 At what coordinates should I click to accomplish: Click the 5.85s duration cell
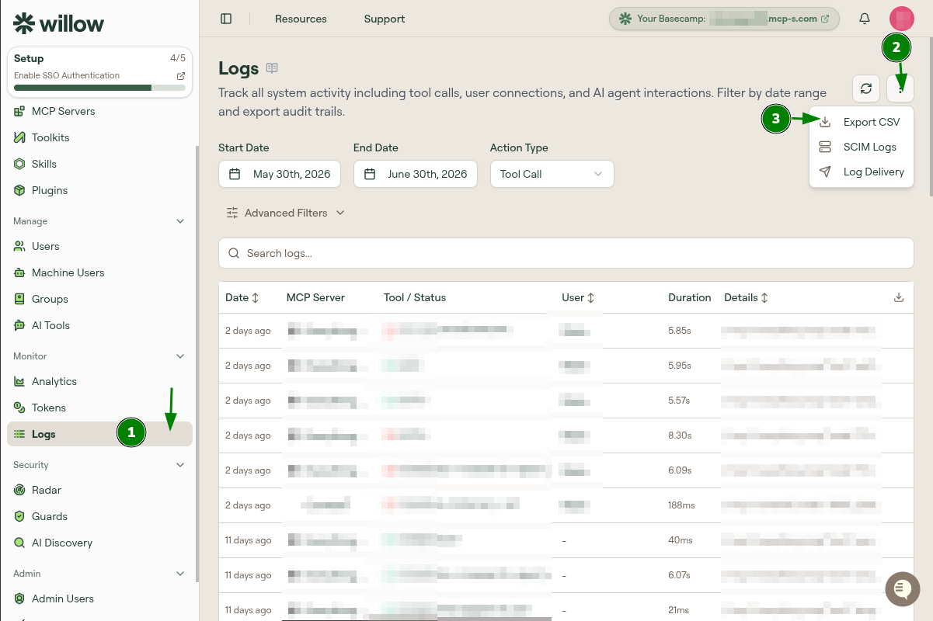(680, 331)
